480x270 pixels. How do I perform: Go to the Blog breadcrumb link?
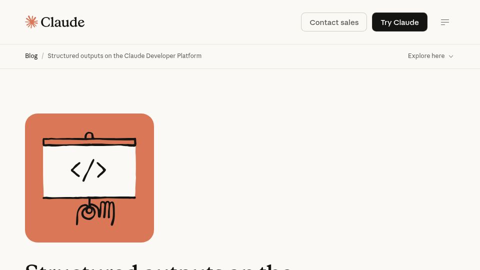point(31,56)
